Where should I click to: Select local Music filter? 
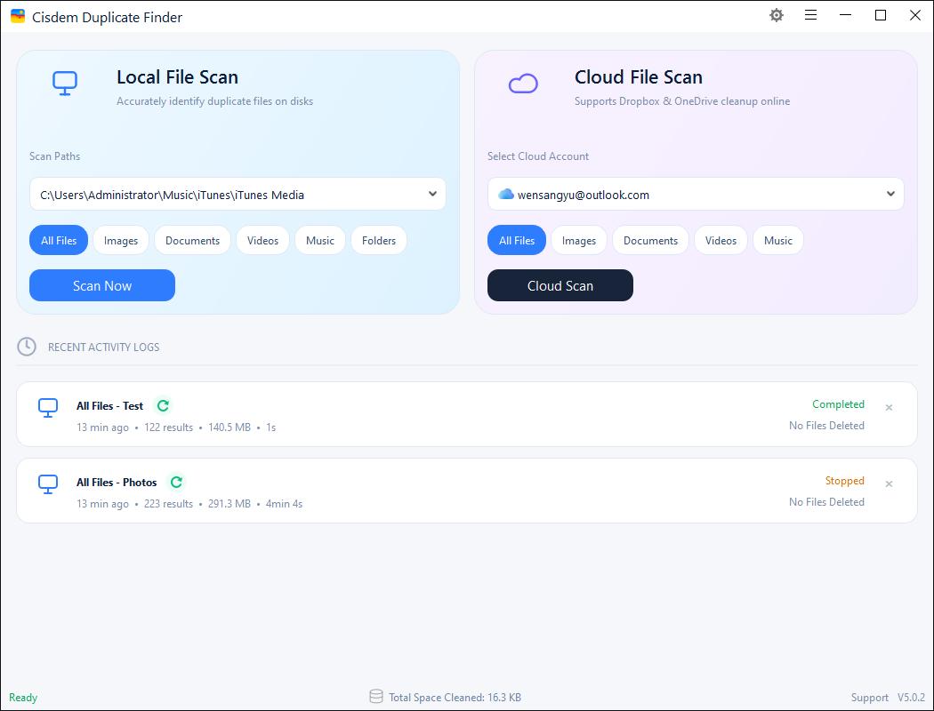(x=320, y=240)
